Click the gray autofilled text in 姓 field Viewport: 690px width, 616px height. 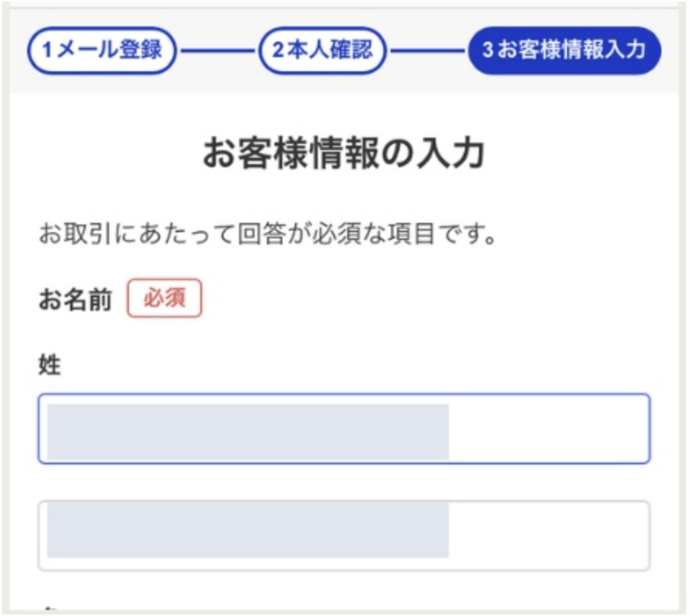248,430
